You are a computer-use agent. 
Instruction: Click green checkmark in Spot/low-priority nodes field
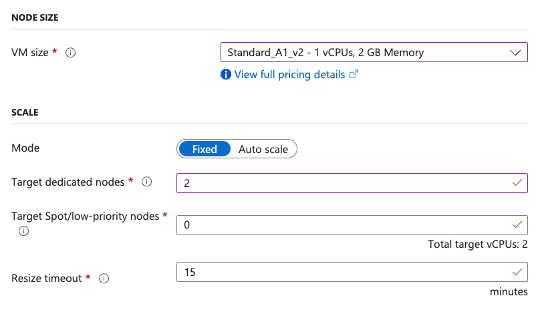(x=517, y=224)
